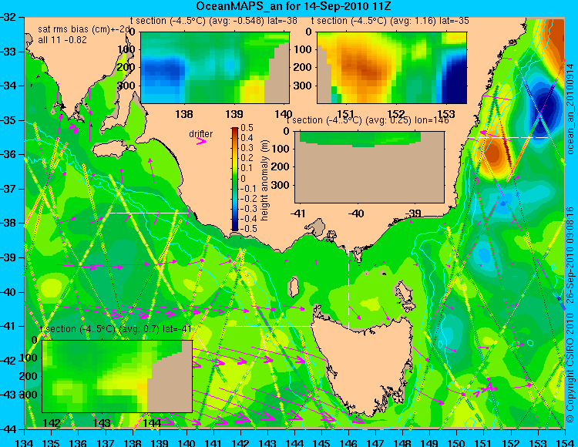Screen dimensions: 578x447
Task: Click the '-32' latitude axis label
Action: pos(8,17)
